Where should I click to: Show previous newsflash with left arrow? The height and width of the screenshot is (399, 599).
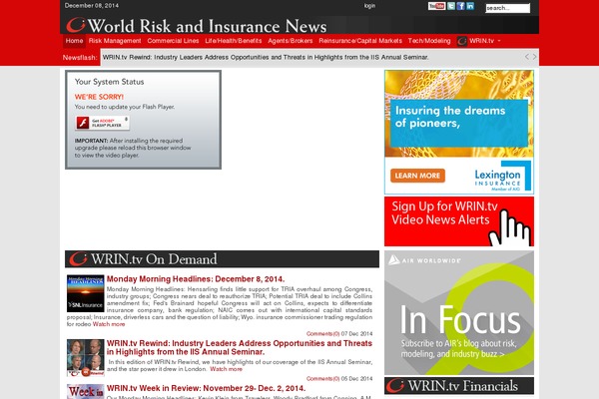pos(527,57)
